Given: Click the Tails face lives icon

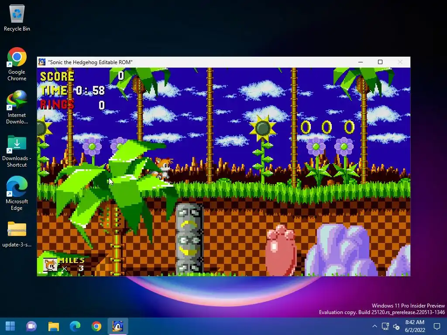Looking at the screenshot, I should pyautogui.click(x=50, y=265).
